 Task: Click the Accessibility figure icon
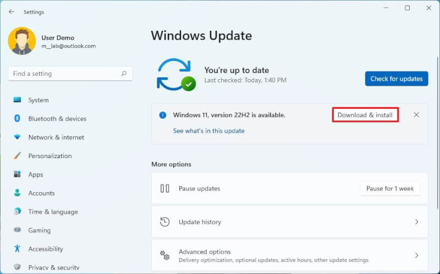click(x=17, y=249)
